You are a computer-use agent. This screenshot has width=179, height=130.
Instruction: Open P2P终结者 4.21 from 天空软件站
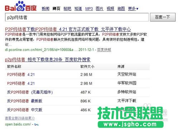pyautogui.click(x=21, y=74)
